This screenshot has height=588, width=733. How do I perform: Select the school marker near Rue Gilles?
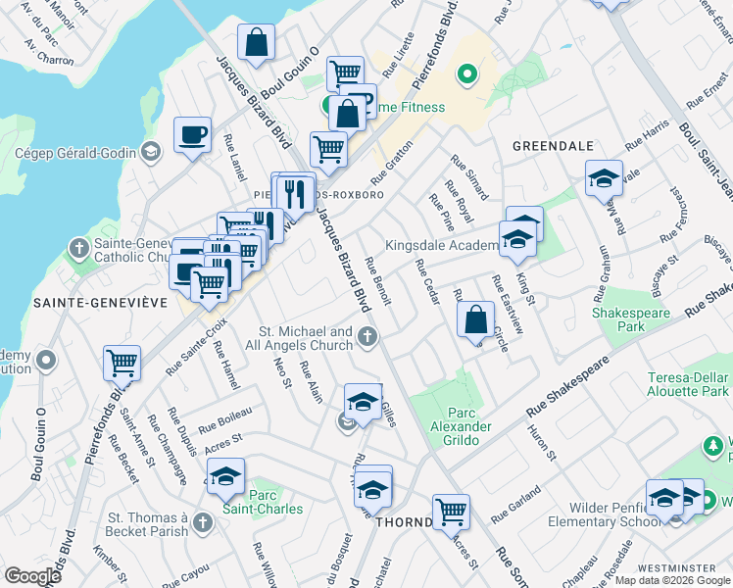[363, 402]
